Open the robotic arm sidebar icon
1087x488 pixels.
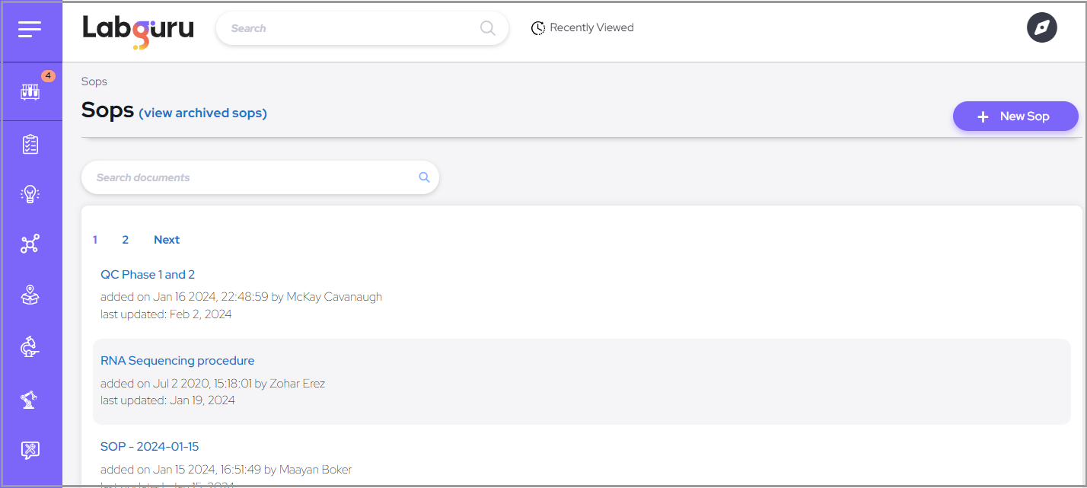[x=30, y=399]
